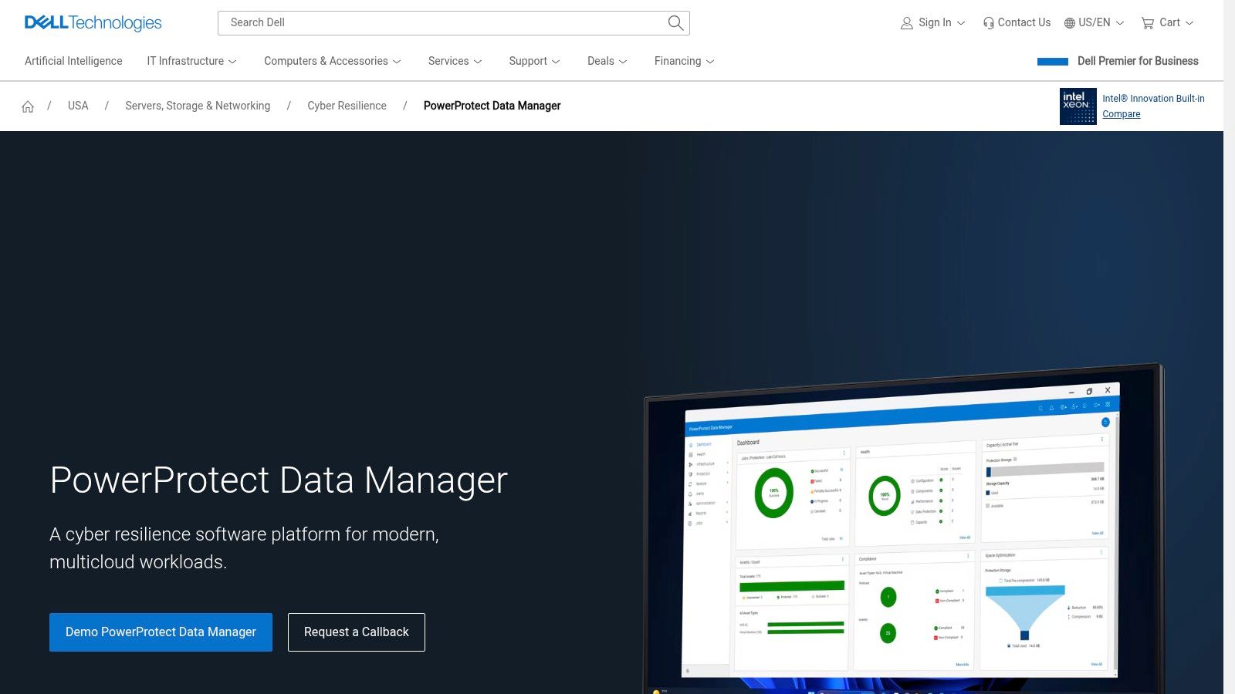Image resolution: width=1235 pixels, height=694 pixels.
Task: Open the Support dropdown menu
Action: [x=534, y=61]
